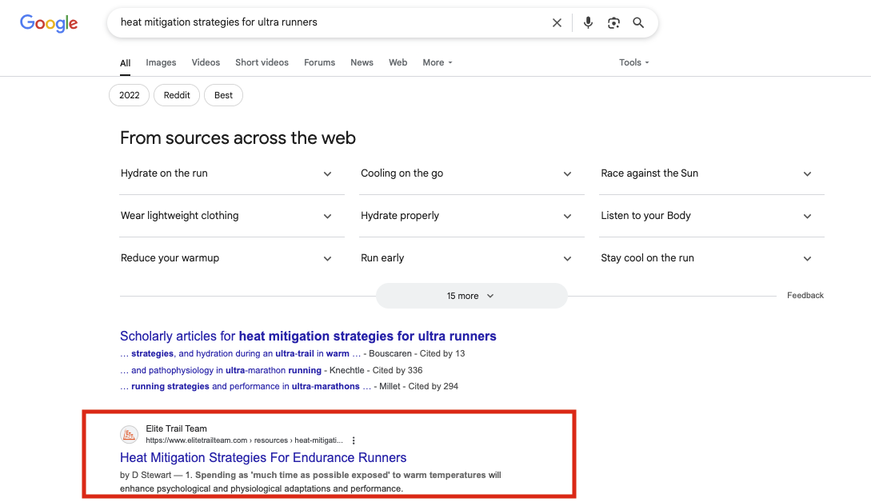Go to the News tab
This screenshot has width=871, height=502.
tap(362, 62)
